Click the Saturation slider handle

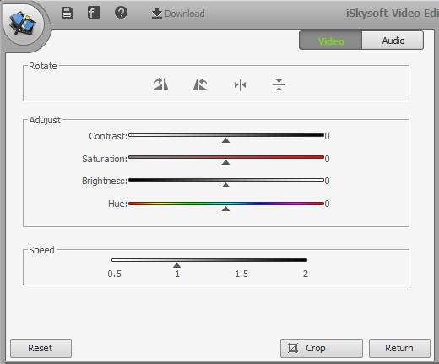point(225,162)
